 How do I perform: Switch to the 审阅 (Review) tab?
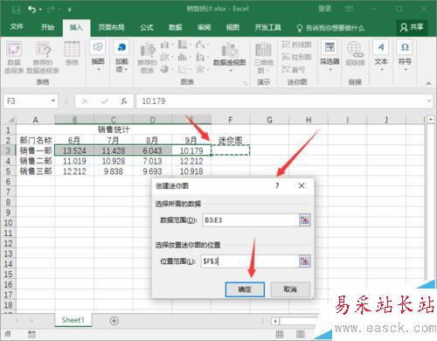click(204, 27)
